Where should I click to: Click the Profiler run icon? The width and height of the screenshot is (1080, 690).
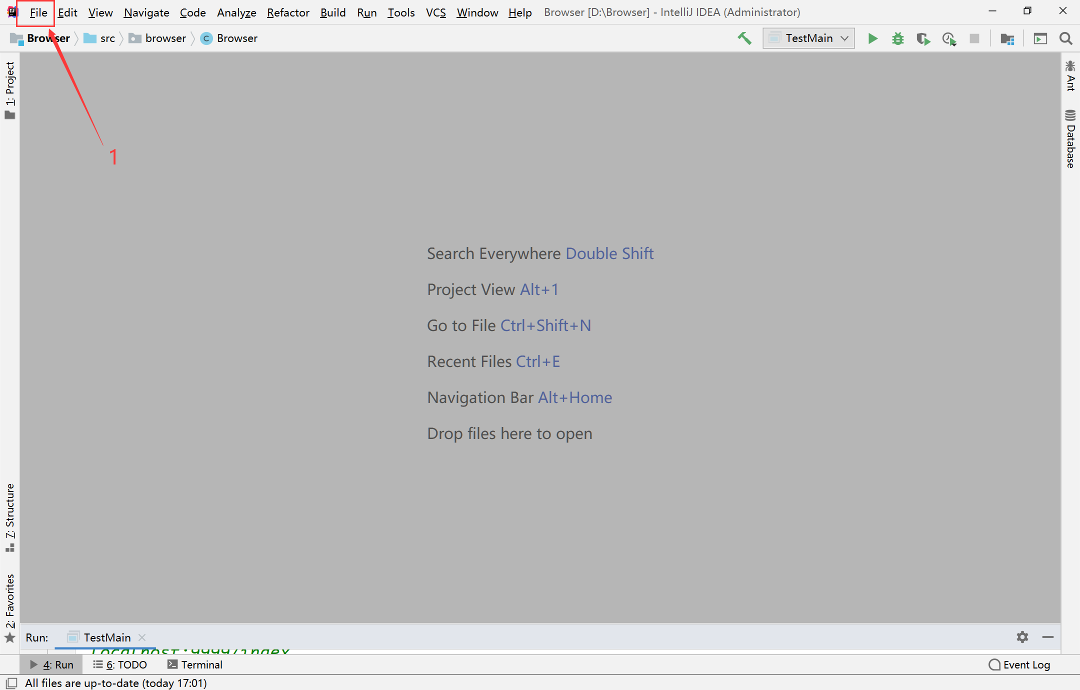(x=950, y=38)
